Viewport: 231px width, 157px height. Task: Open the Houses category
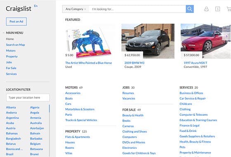(x=70, y=143)
